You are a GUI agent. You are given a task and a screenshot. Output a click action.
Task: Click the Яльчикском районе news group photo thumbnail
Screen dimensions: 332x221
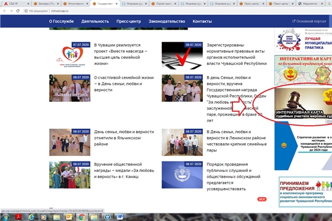coord(69,142)
